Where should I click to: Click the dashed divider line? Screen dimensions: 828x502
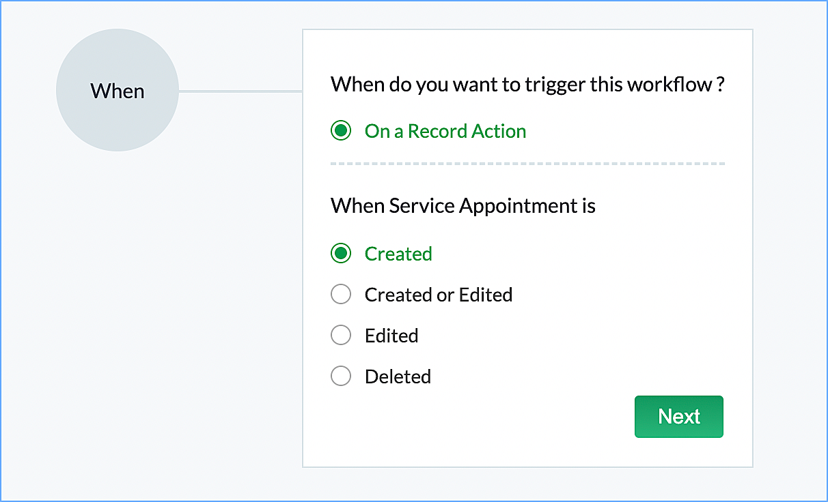tap(527, 164)
